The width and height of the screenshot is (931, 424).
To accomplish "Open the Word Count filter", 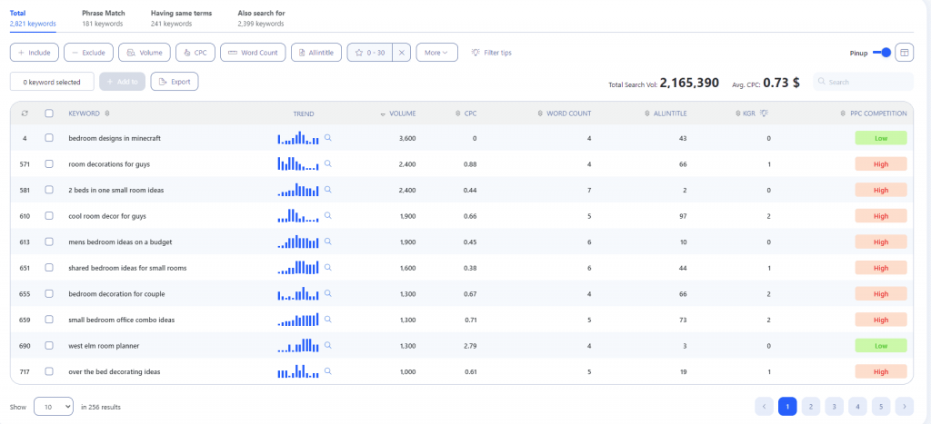I will point(253,53).
